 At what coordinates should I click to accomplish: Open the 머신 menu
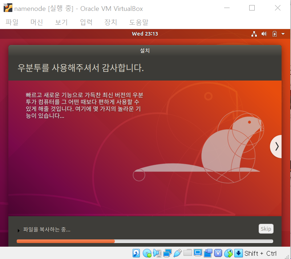(37, 22)
